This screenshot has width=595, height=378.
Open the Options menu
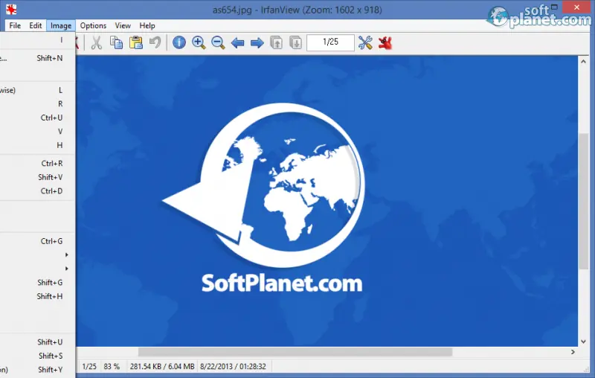point(93,25)
